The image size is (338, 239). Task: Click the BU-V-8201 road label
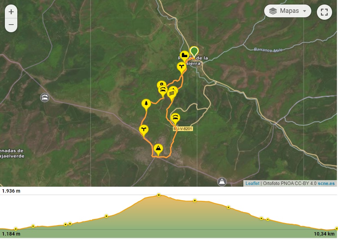click(183, 129)
